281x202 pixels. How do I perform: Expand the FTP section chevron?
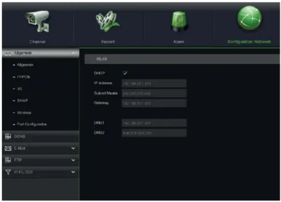click(x=73, y=160)
